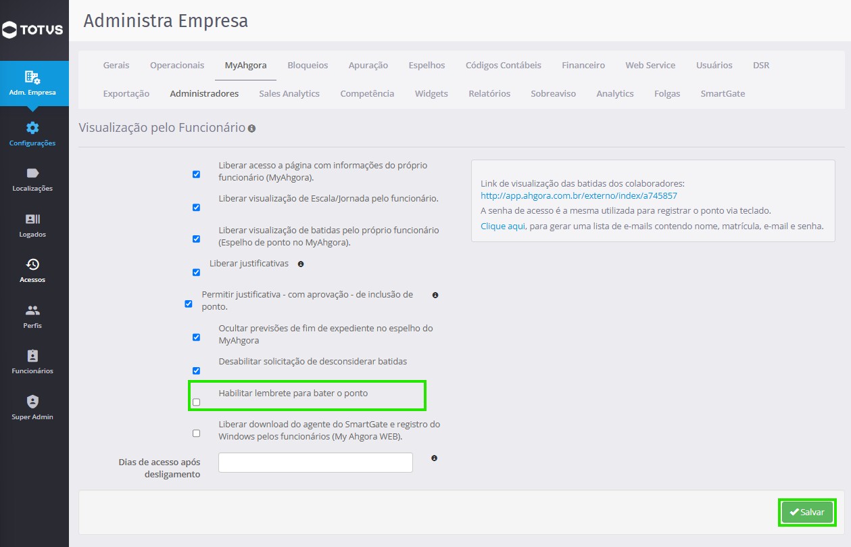Image resolution: width=851 pixels, height=547 pixels.
Task: Switch to the Web Service tab
Action: click(650, 66)
